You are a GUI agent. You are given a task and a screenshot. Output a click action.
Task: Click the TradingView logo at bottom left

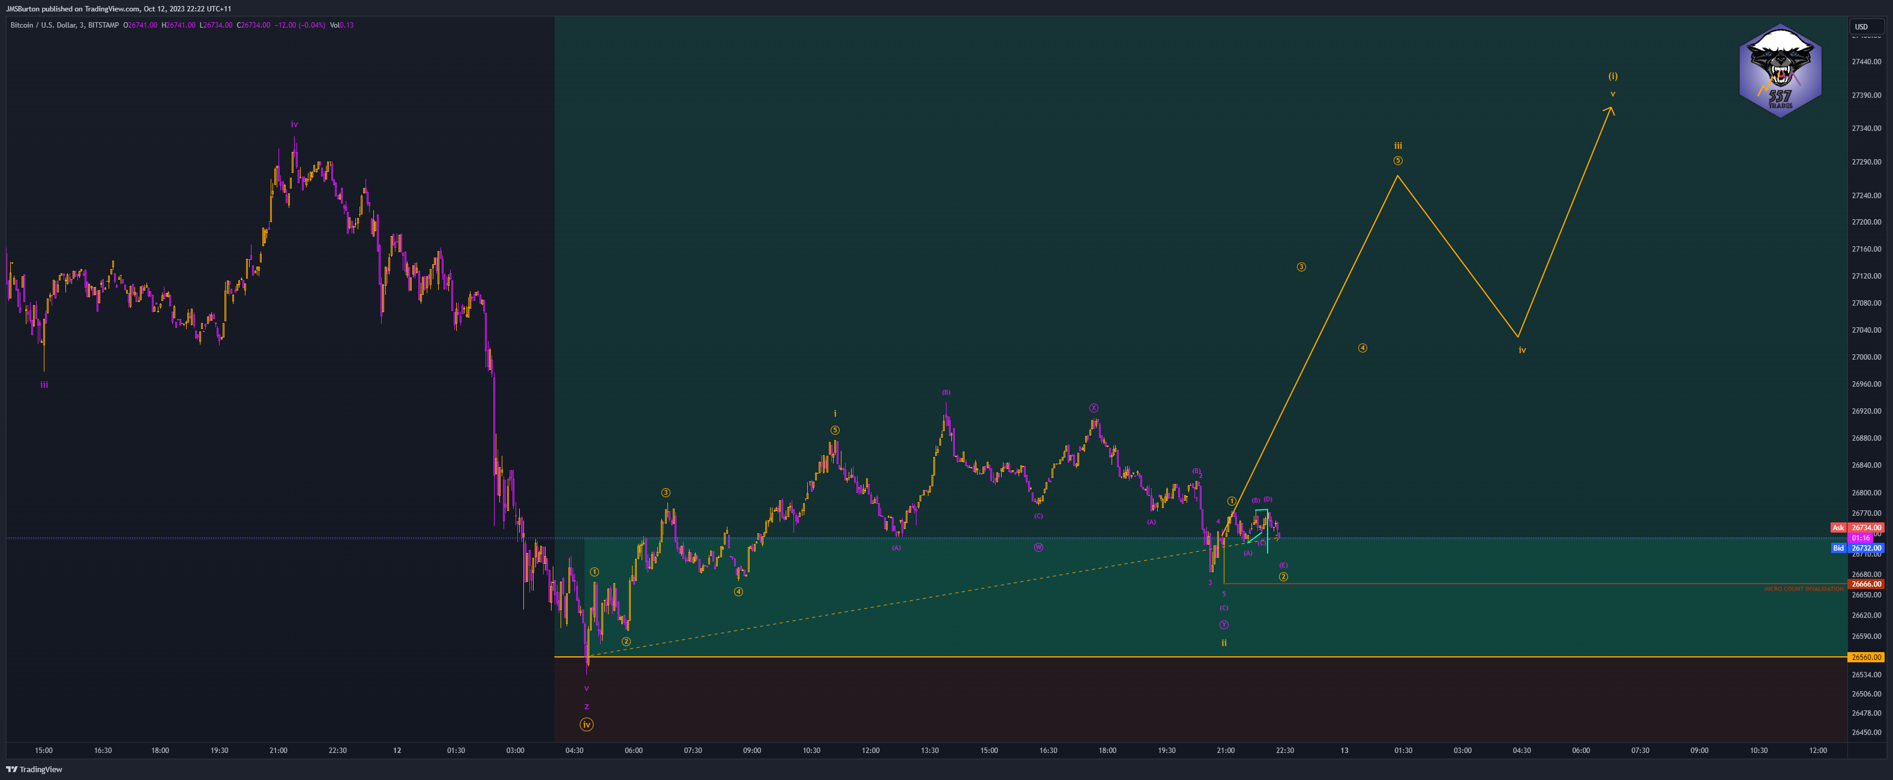[x=35, y=769]
